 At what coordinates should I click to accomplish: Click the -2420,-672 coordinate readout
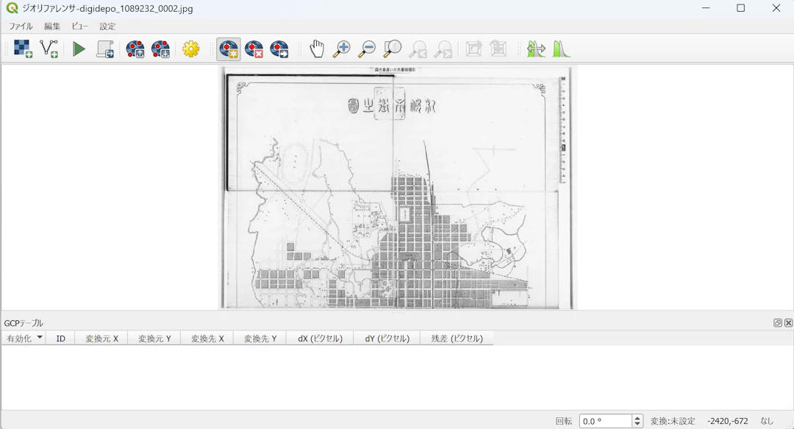coord(728,421)
